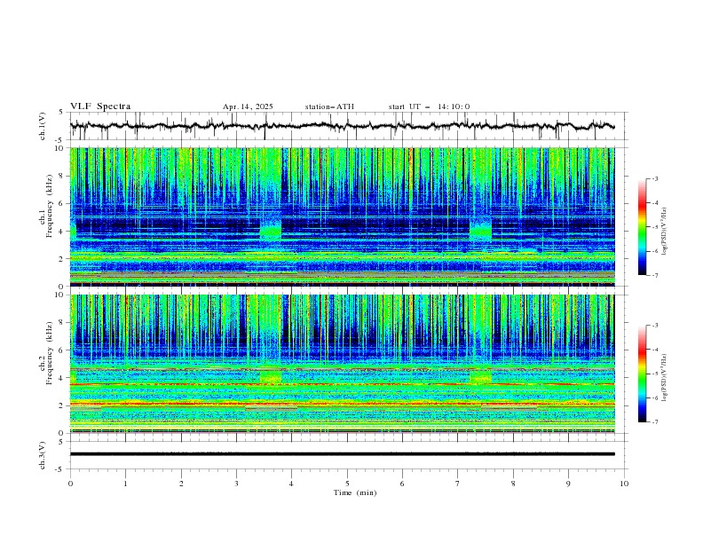
Task: Click the 4 kHz burst near minute 7.4 in ch.2
Action: tap(480, 376)
